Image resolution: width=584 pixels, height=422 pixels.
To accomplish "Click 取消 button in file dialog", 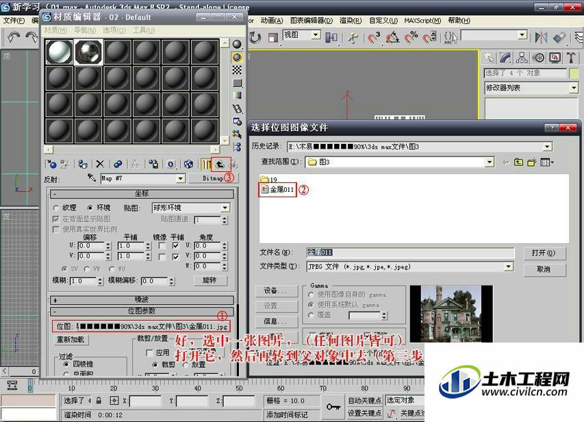I will point(544,269).
